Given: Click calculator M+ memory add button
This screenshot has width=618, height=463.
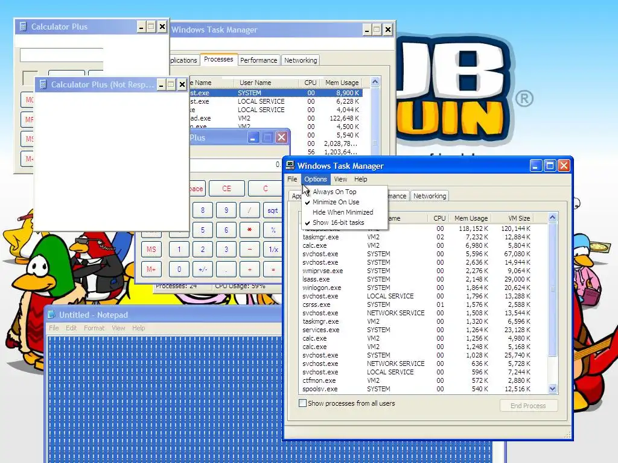Looking at the screenshot, I should pos(151,269).
